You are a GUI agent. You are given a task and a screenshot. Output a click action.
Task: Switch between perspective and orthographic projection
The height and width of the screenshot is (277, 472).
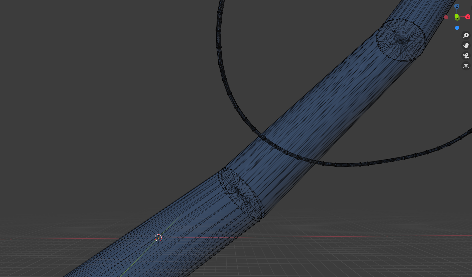coord(466,66)
